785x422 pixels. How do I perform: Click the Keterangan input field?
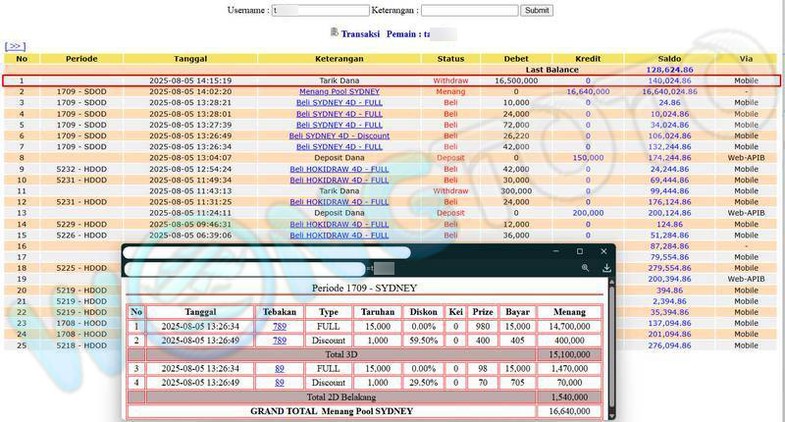point(470,11)
